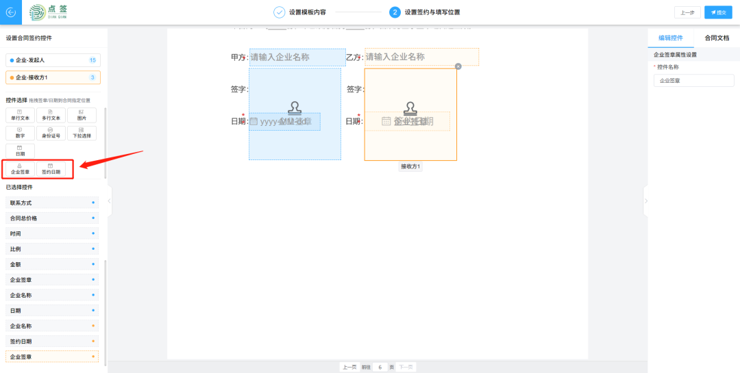Click the 提交 submit button
The height and width of the screenshot is (373, 740).
pos(718,12)
